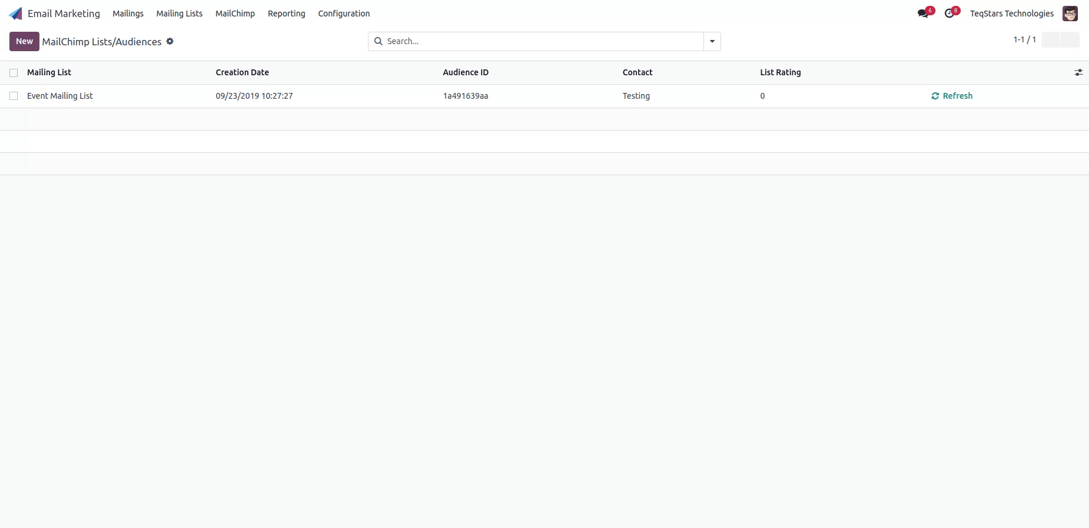Screen dimensions: 1089x528
Task: Click the user avatar picture
Action: coord(1070,14)
